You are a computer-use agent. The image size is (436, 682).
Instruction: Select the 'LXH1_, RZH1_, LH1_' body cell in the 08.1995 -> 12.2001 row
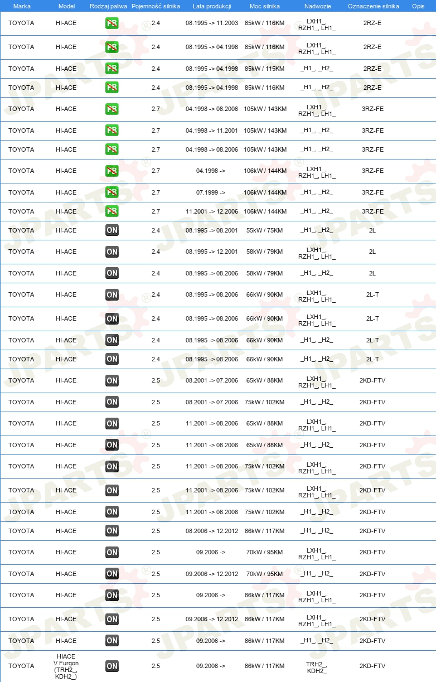pos(317,253)
